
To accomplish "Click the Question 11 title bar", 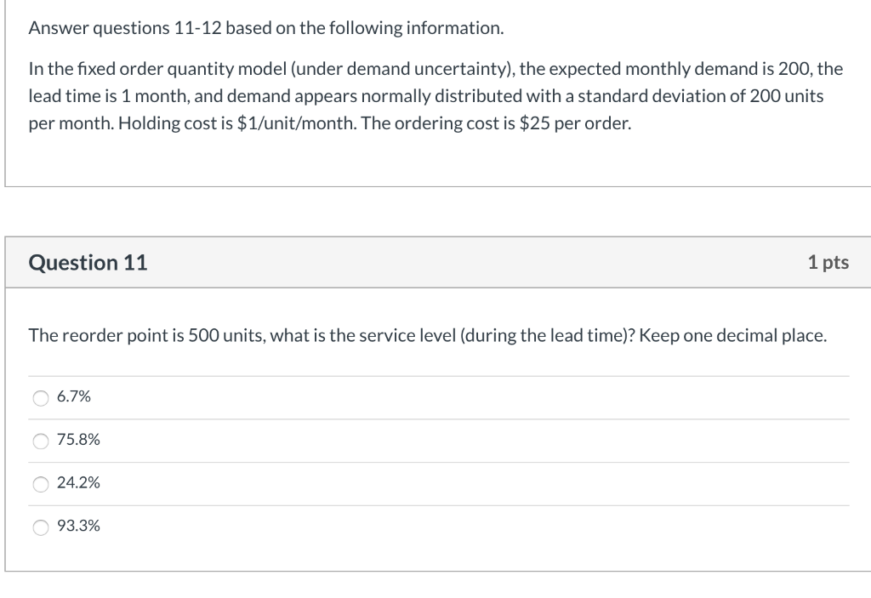I will 435,263.
